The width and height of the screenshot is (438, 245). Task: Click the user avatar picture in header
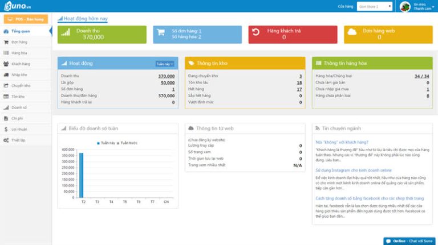tap(405, 6)
